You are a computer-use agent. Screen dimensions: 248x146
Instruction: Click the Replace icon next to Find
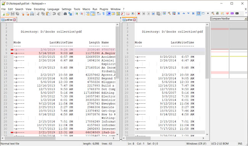[70, 14]
